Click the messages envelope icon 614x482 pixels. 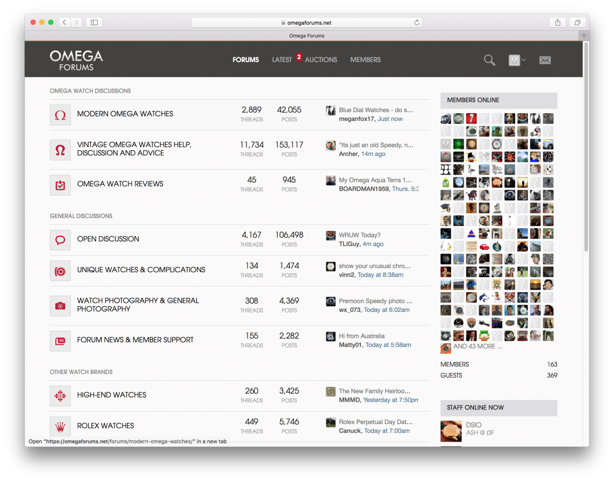(545, 60)
